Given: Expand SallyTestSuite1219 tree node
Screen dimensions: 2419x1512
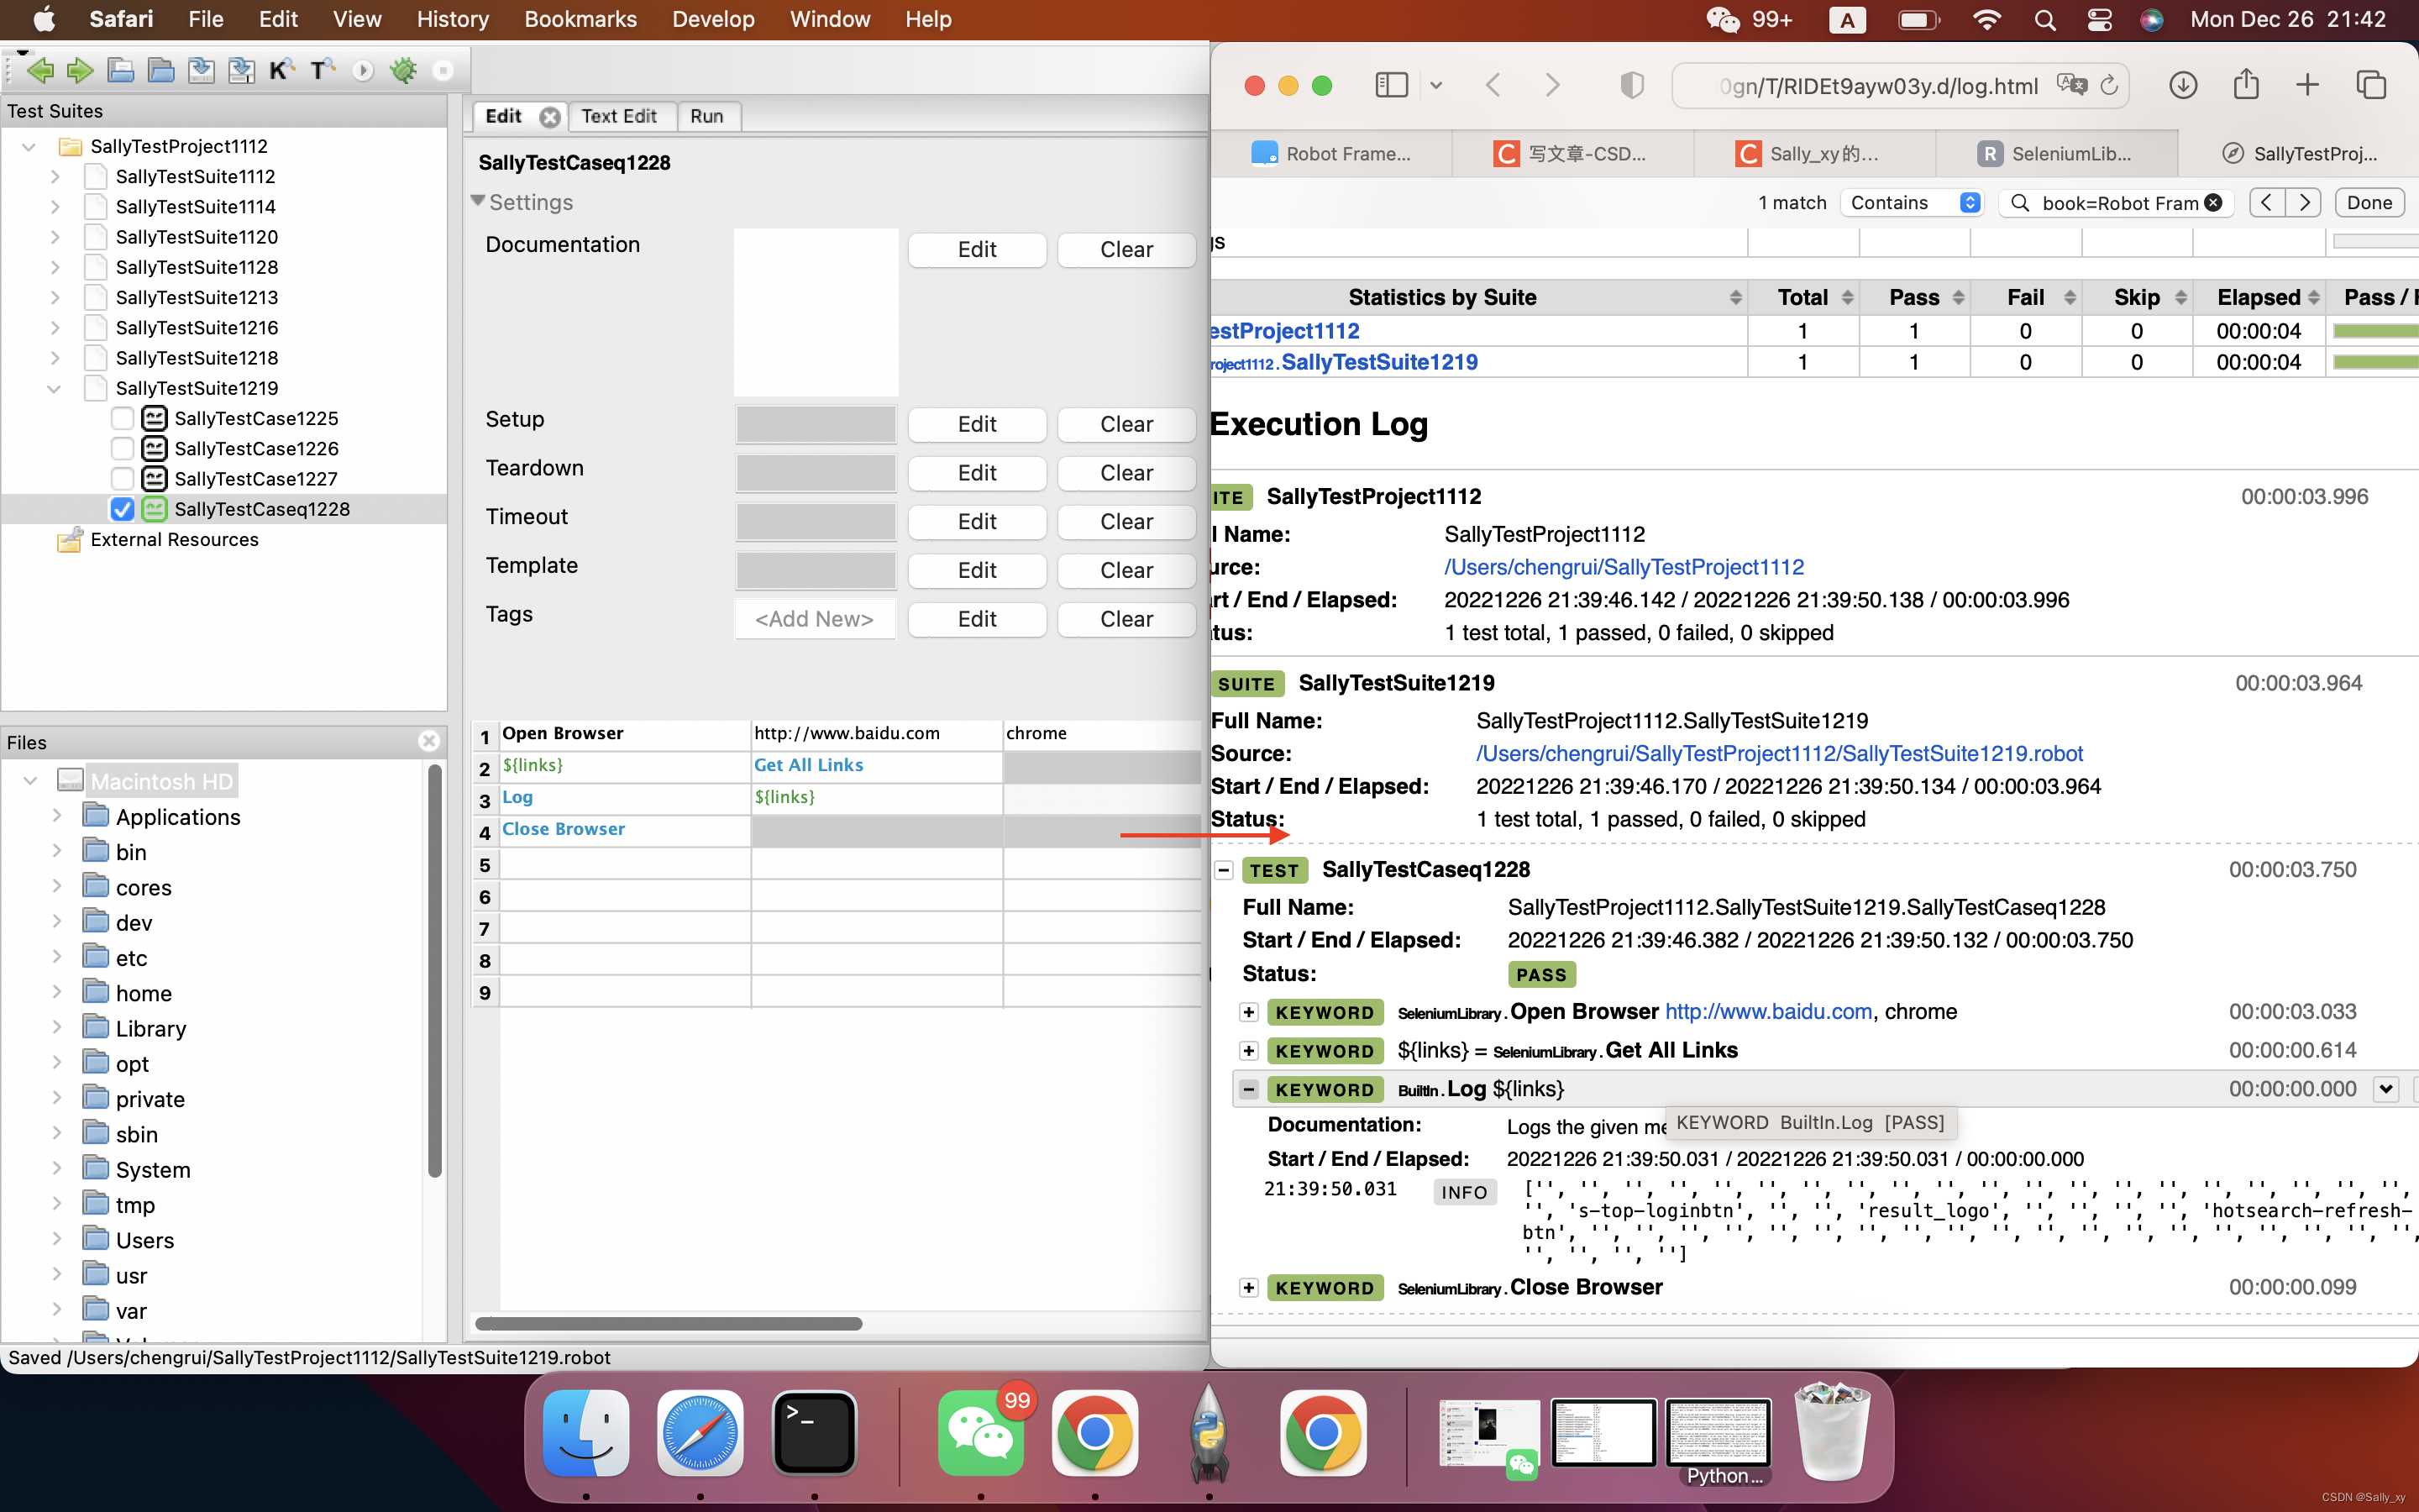Looking at the screenshot, I should click(x=52, y=386).
